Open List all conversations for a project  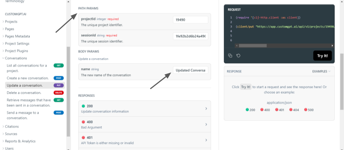click(x=27, y=68)
